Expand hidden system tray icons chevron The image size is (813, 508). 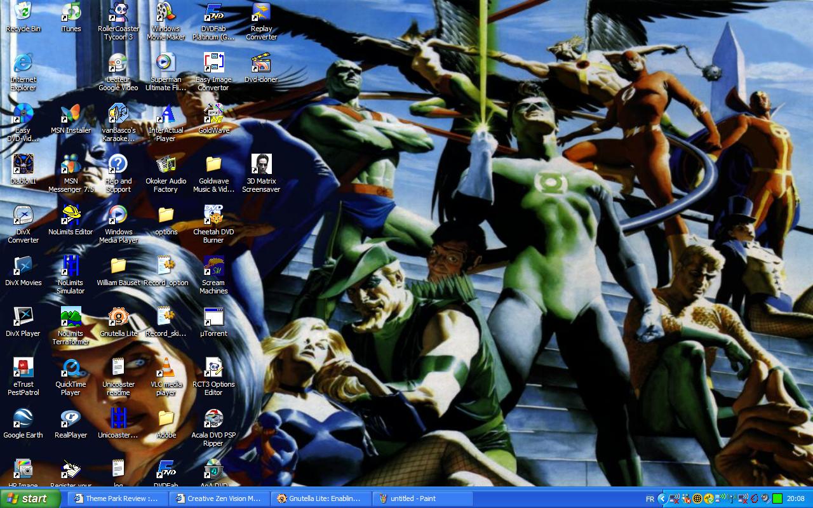point(662,499)
